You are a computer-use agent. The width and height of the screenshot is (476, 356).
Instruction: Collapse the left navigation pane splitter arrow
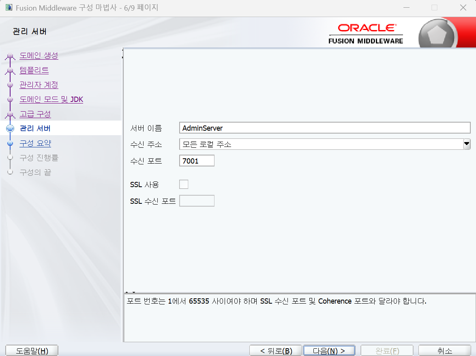122,50
